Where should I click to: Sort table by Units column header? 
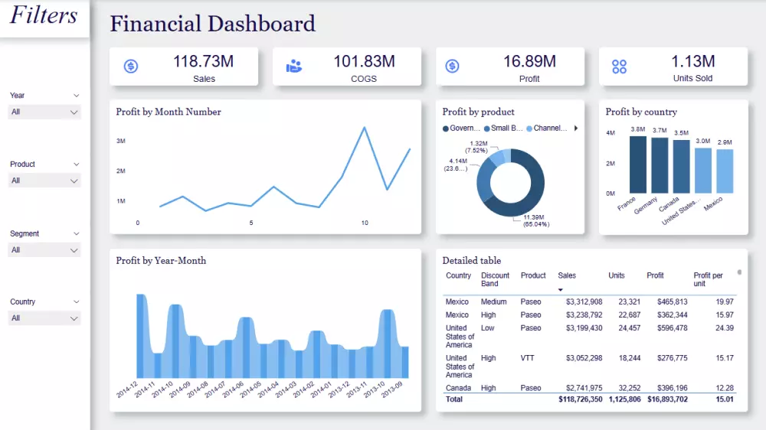616,275
